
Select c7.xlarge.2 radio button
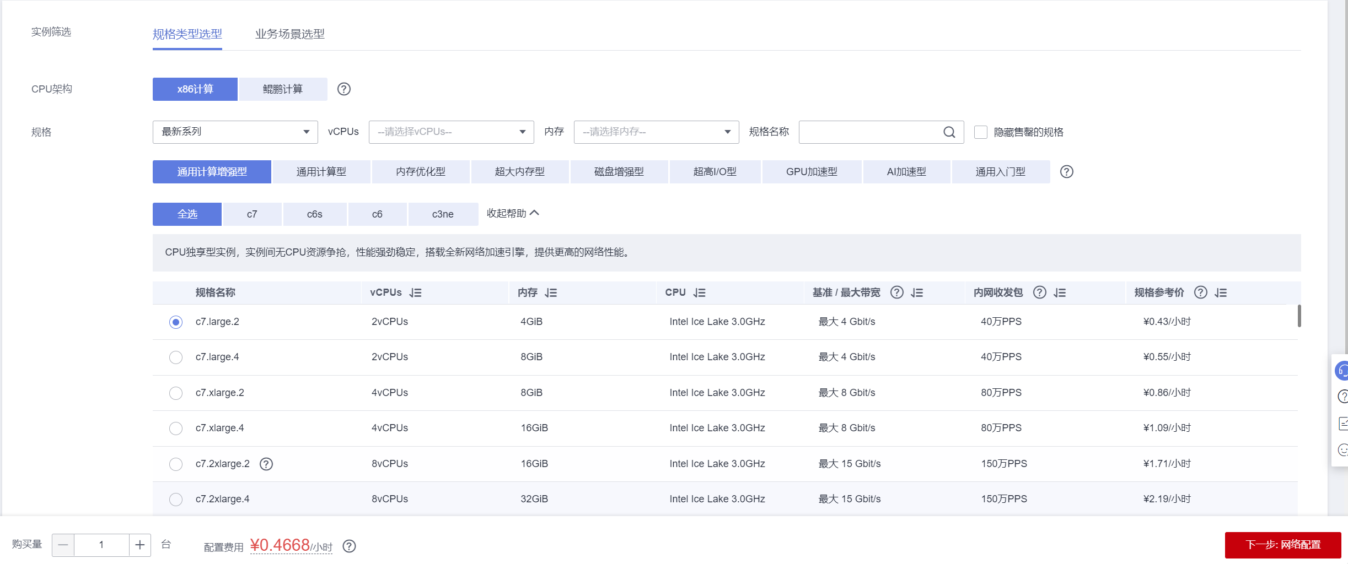pyautogui.click(x=176, y=393)
